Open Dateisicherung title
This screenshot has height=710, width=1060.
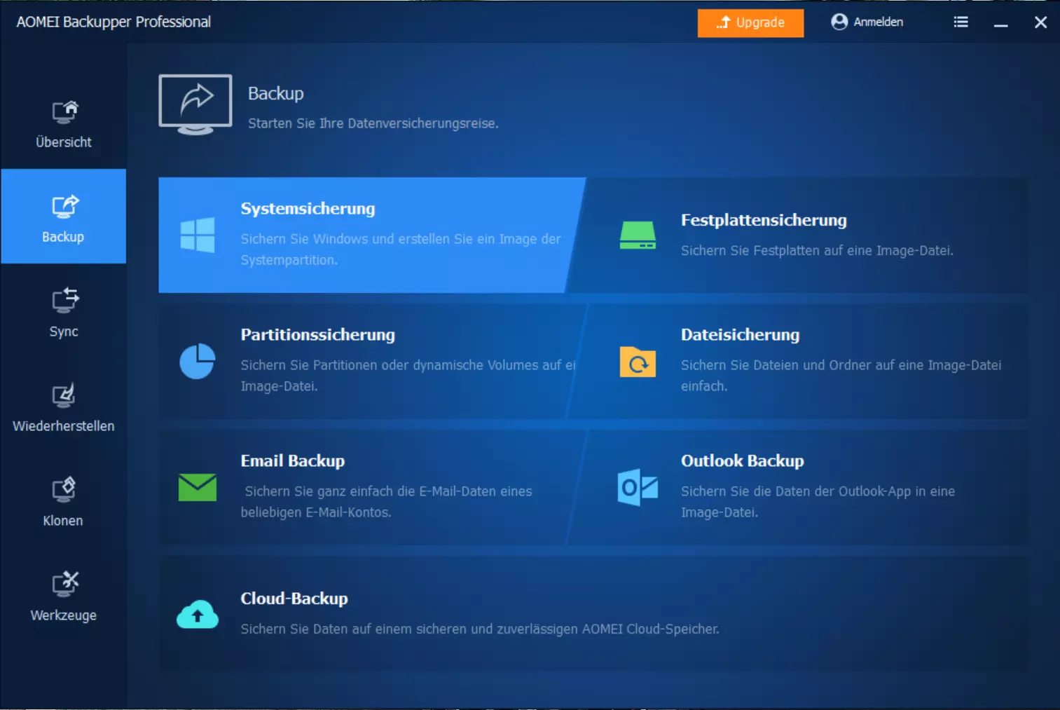coord(740,335)
